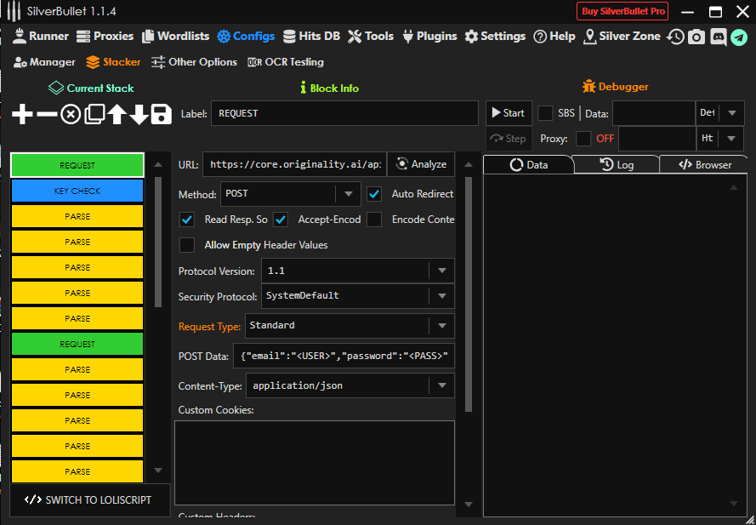Image resolution: width=756 pixels, height=525 pixels.
Task: Click the block list scroll down arrow
Action: [x=158, y=471]
